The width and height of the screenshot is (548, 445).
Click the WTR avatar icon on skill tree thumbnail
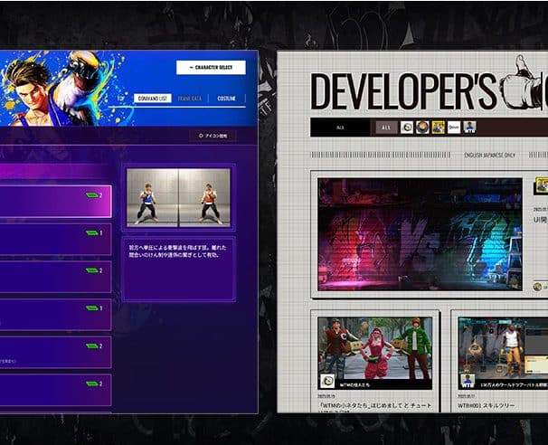(x=468, y=381)
